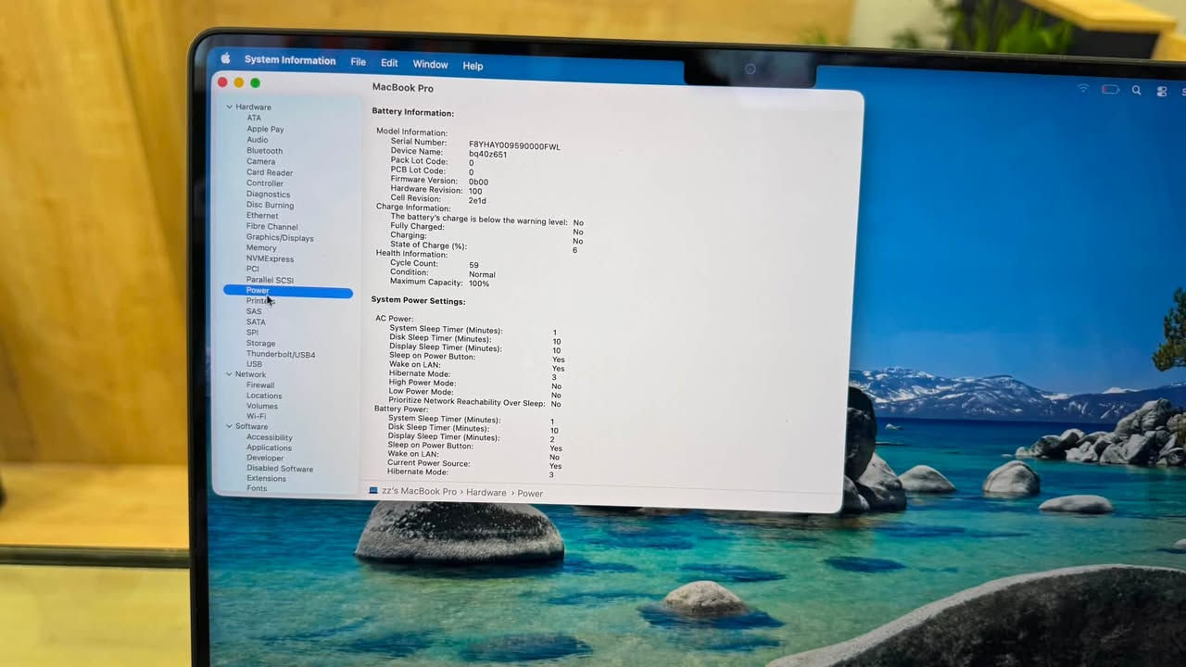Click the Condition value Normal
1186x667 pixels.
click(x=482, y=274)
